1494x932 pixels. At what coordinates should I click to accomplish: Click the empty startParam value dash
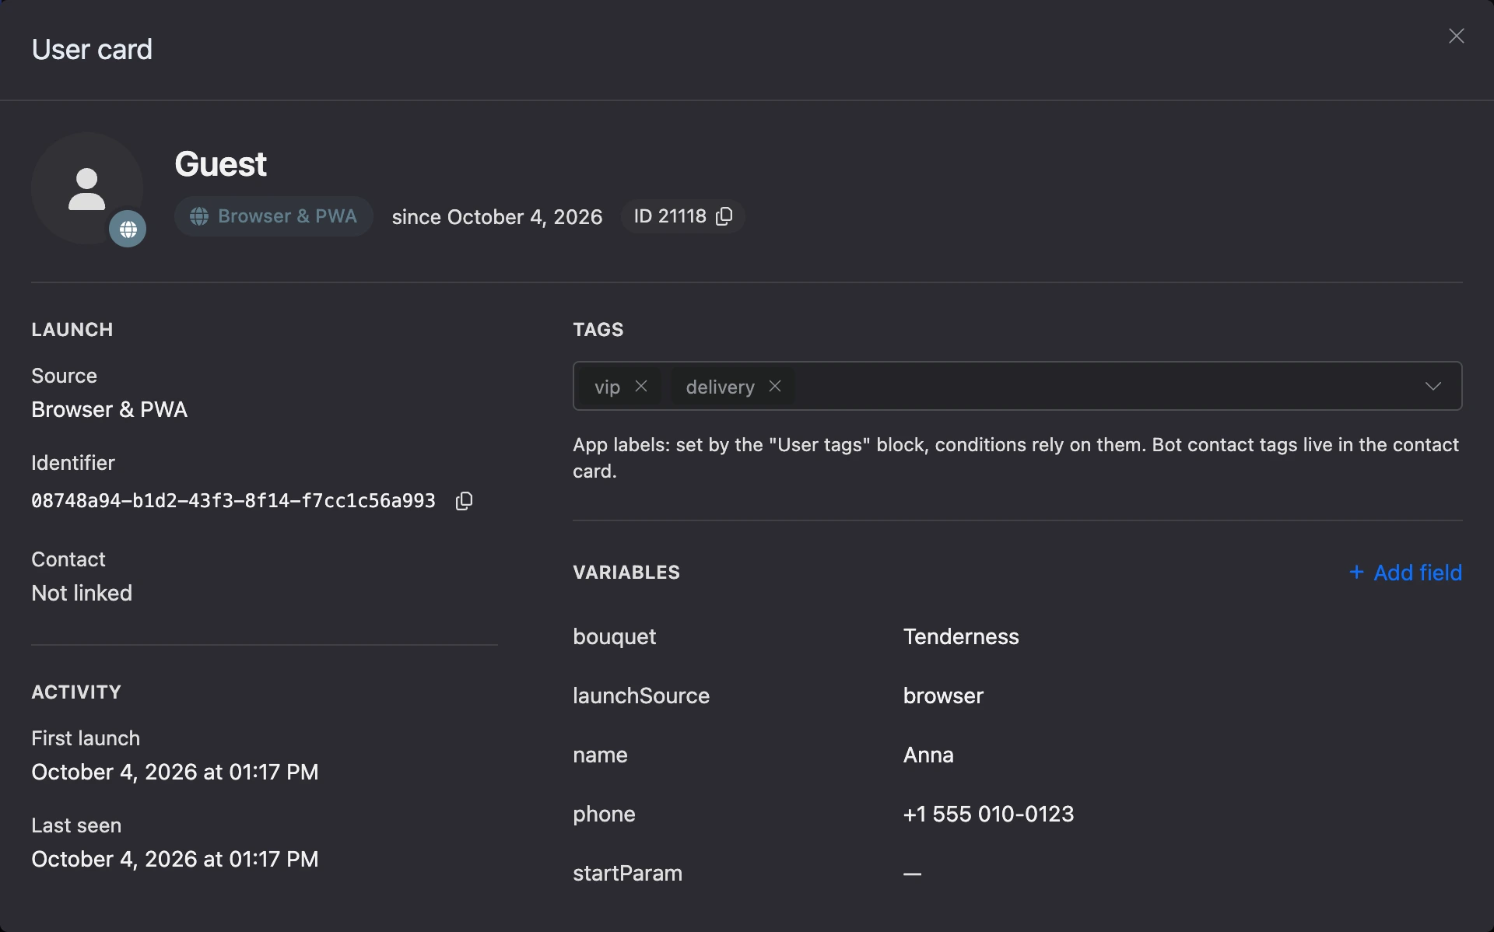click(x=912, y=874)
